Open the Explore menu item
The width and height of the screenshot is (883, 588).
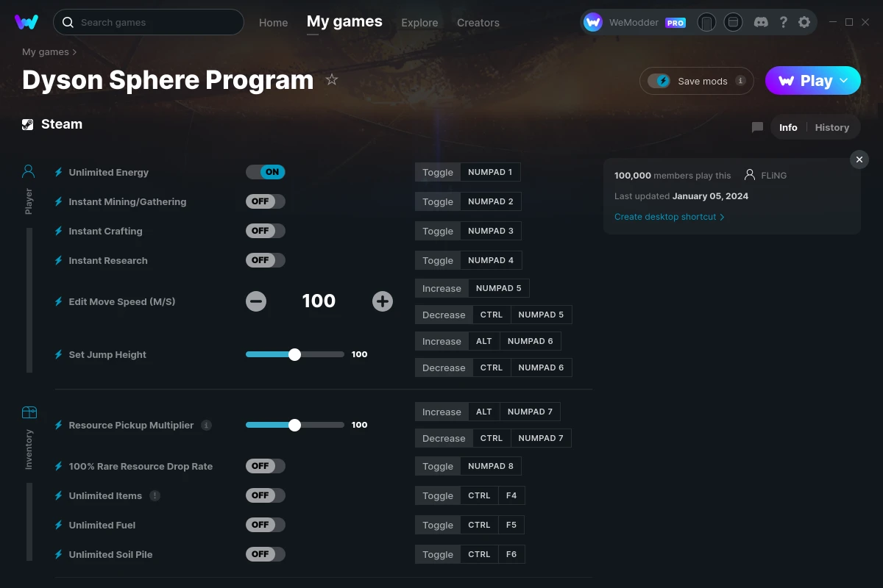(x=419, y=23)
